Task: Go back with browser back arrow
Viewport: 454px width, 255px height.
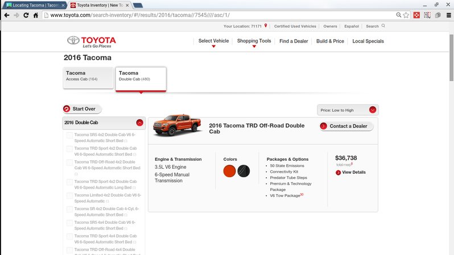Action: coord(7,15)
